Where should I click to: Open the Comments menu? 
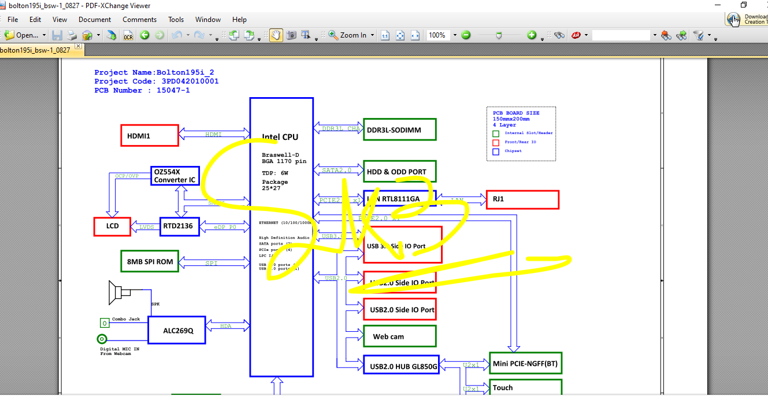[x=140, y=19]
